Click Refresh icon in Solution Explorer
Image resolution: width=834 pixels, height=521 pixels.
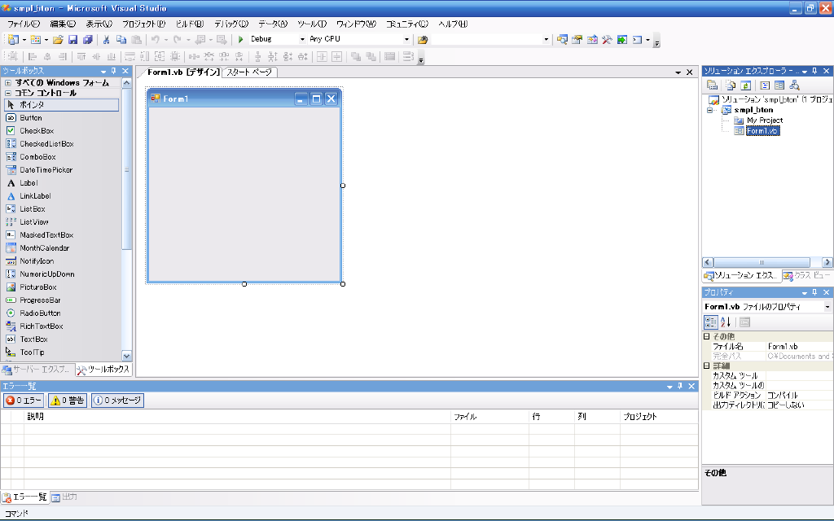(x=746, y=85)
